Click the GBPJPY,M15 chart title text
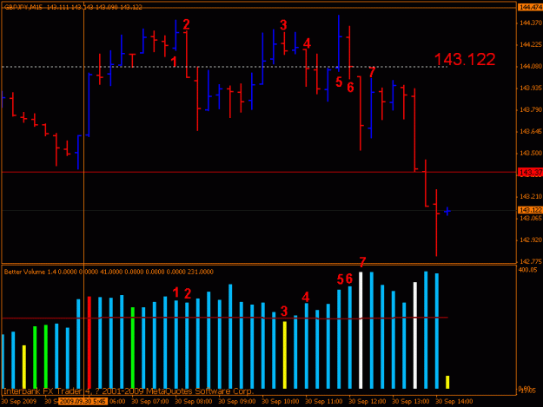 [x=23, y=7]
